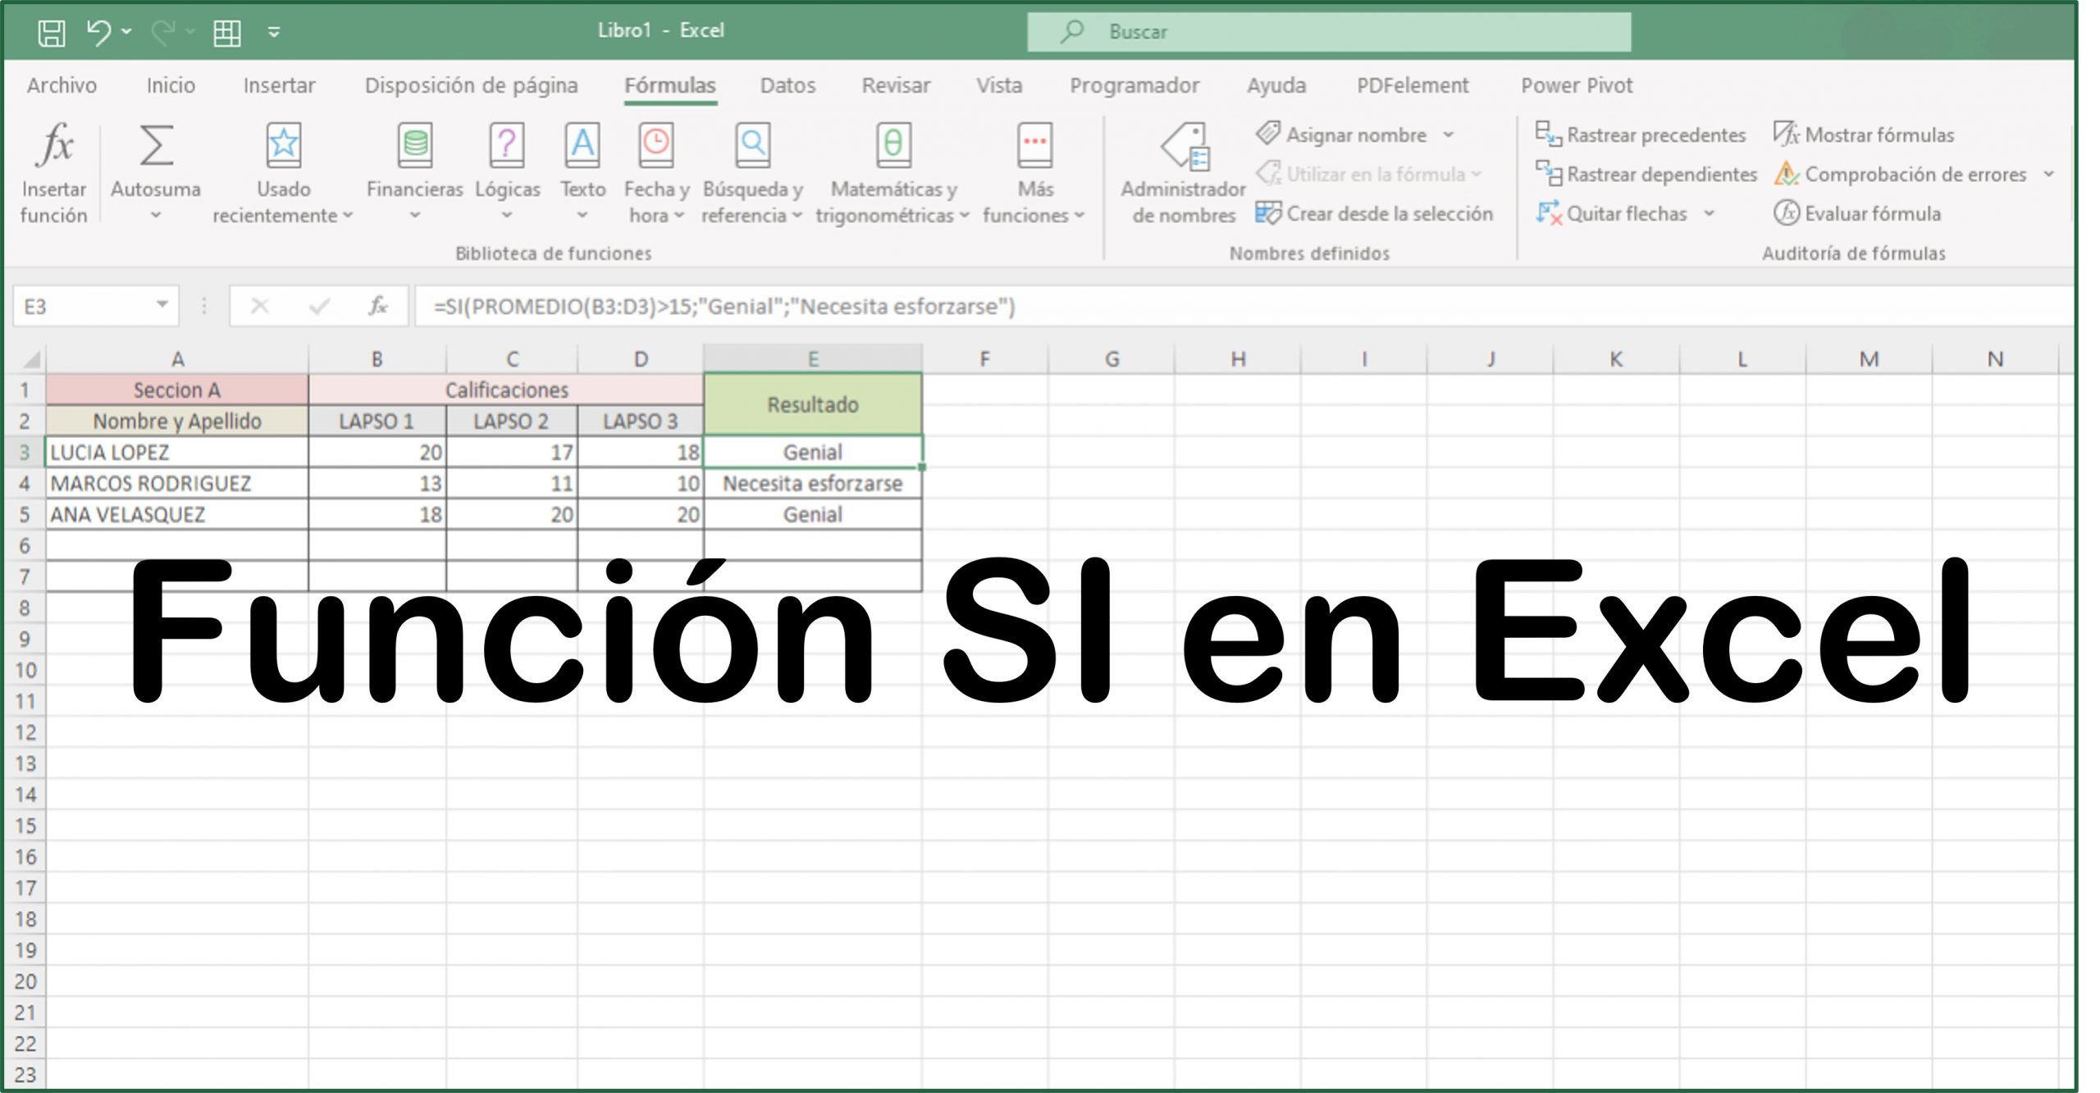This screenshot has width=2100, height=1093.
Task: Open the Quitar flechas dropdown arrow
Action: [1709, 213]
